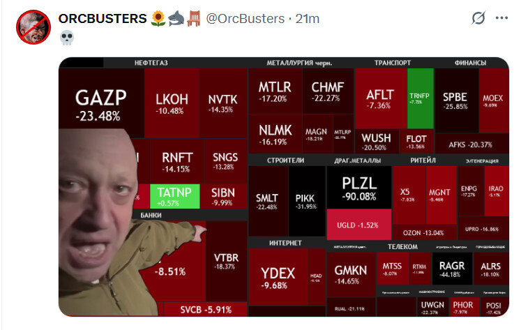Viewport: 521px width, 330px height.
Task: Select the YDEX -9.68% tile
Action: pyautogui.click(x=278, y=277)
